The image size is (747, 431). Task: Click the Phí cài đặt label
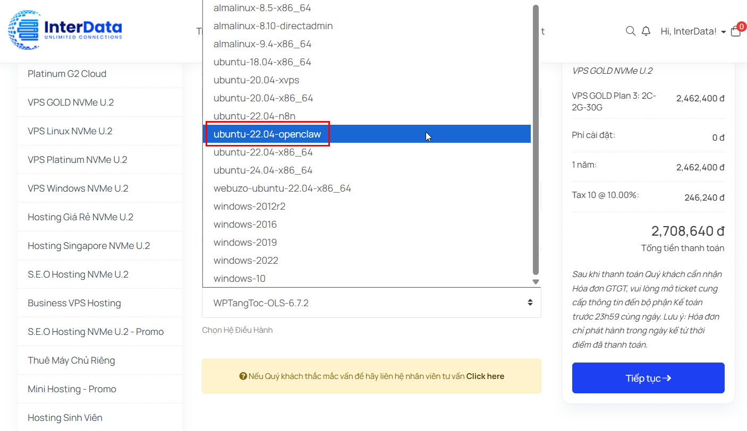tap(593, 135)
